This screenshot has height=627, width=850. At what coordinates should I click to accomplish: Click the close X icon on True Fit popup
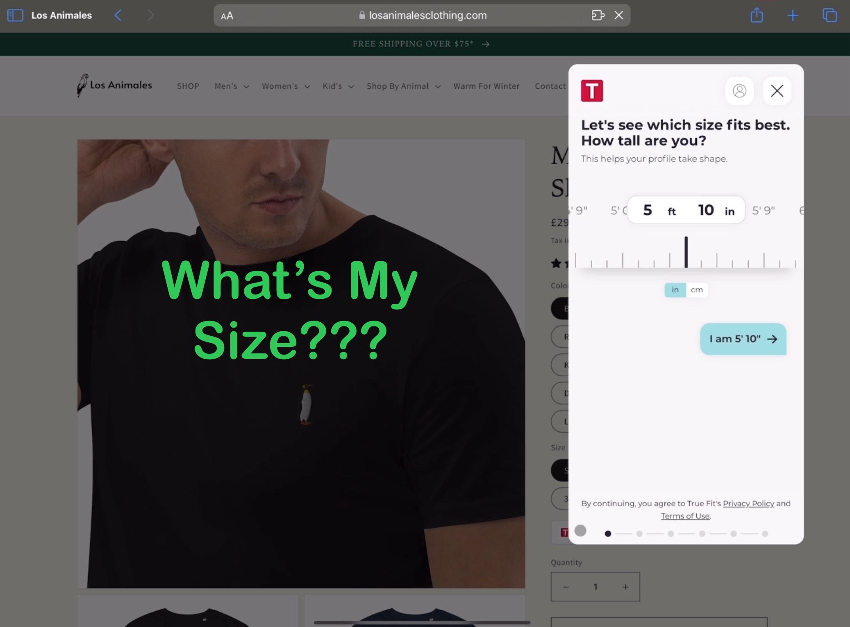click(777, 91)
